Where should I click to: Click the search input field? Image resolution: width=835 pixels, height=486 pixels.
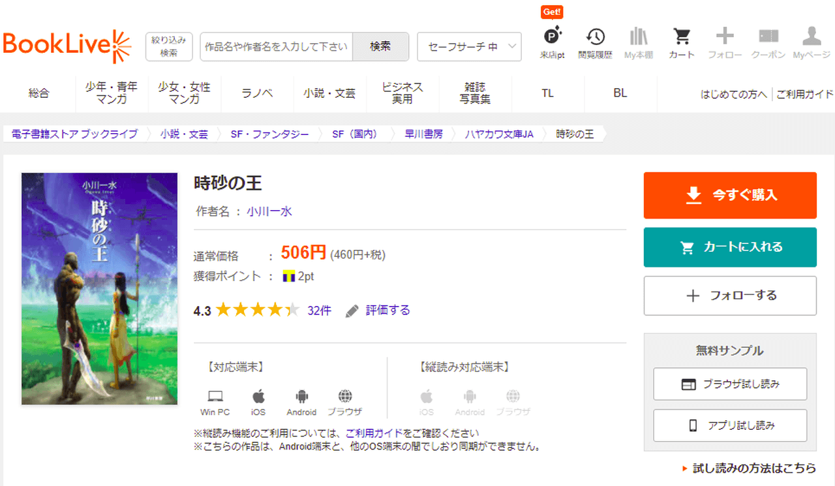[277, 47]
